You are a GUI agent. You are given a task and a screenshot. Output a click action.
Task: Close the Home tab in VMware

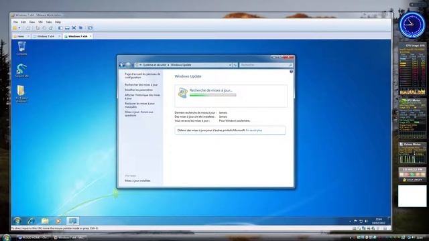[28, 36]
